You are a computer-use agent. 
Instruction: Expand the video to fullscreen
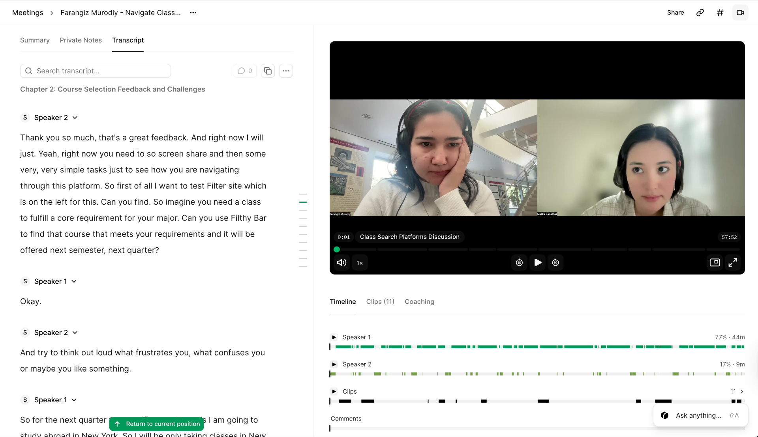tap(733, 263)
